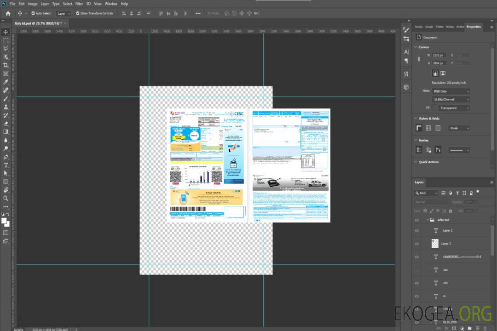The width and height of the screenshot is (497, 331).
Task: Click the show grid icon under Rulers & Grids
Action: pyautogui.click(x=428, y=128)
